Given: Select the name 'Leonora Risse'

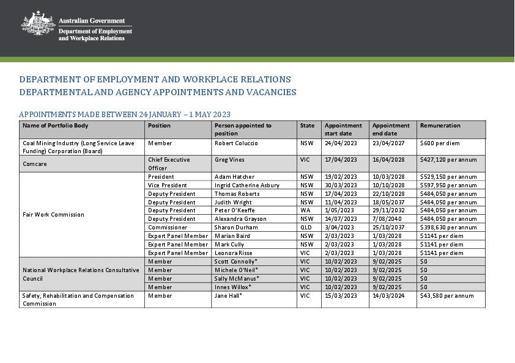Looking at the screenshot, I should (x=234, y=253).
